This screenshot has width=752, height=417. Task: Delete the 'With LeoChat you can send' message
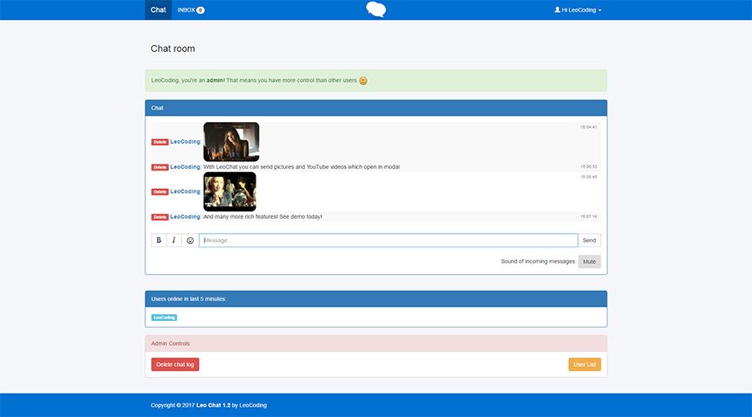(x=160, y=167)
